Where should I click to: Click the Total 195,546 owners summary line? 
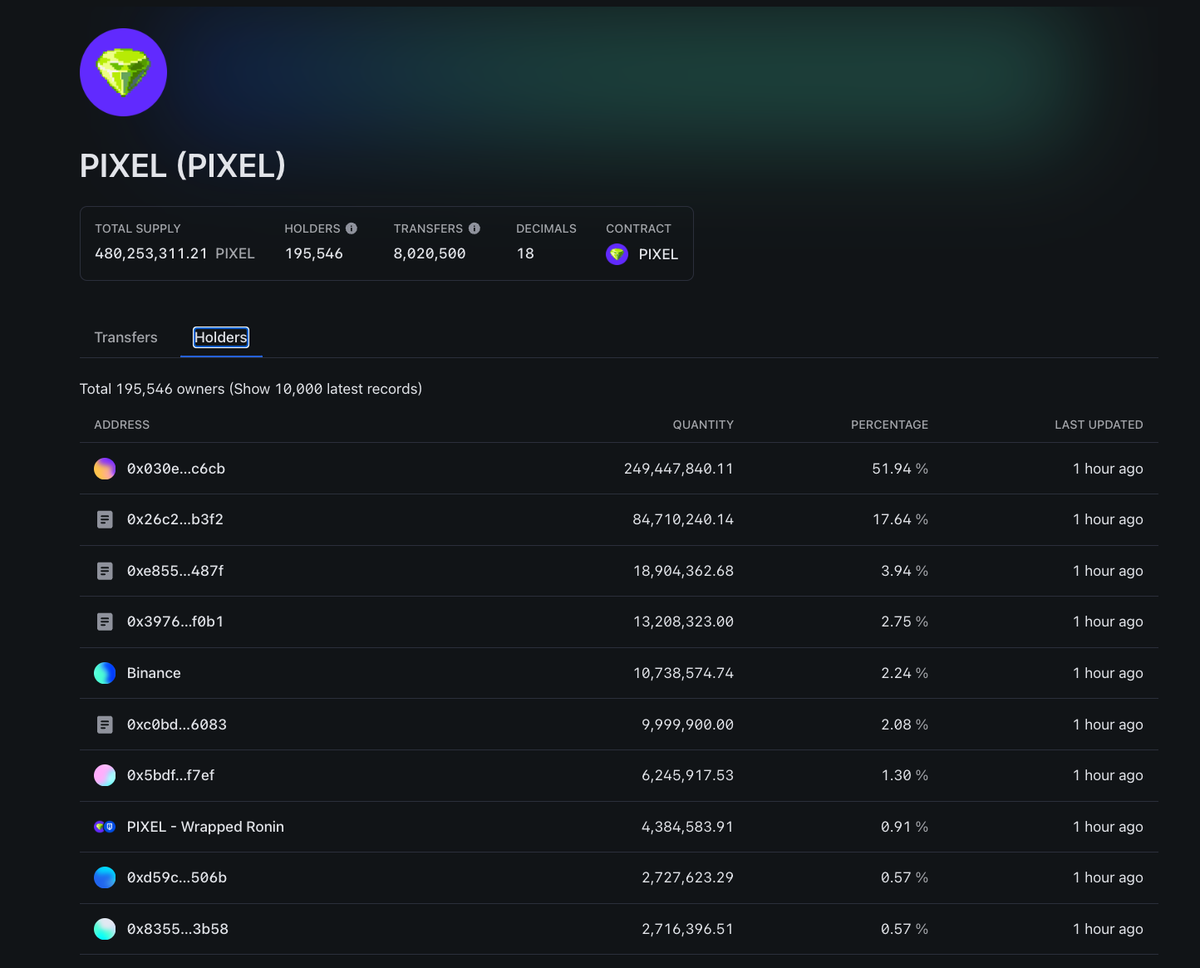[251, 389]
